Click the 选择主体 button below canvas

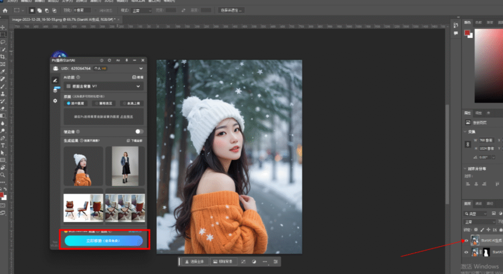194,262
